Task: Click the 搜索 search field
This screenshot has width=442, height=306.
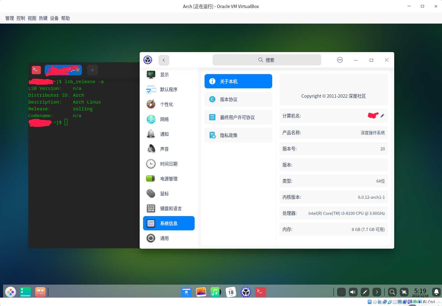Action: coord(267,60)
